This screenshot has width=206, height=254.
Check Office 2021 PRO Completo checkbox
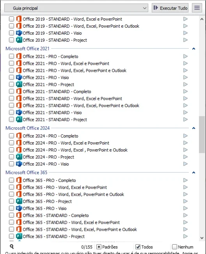click(x=12, y=56)
